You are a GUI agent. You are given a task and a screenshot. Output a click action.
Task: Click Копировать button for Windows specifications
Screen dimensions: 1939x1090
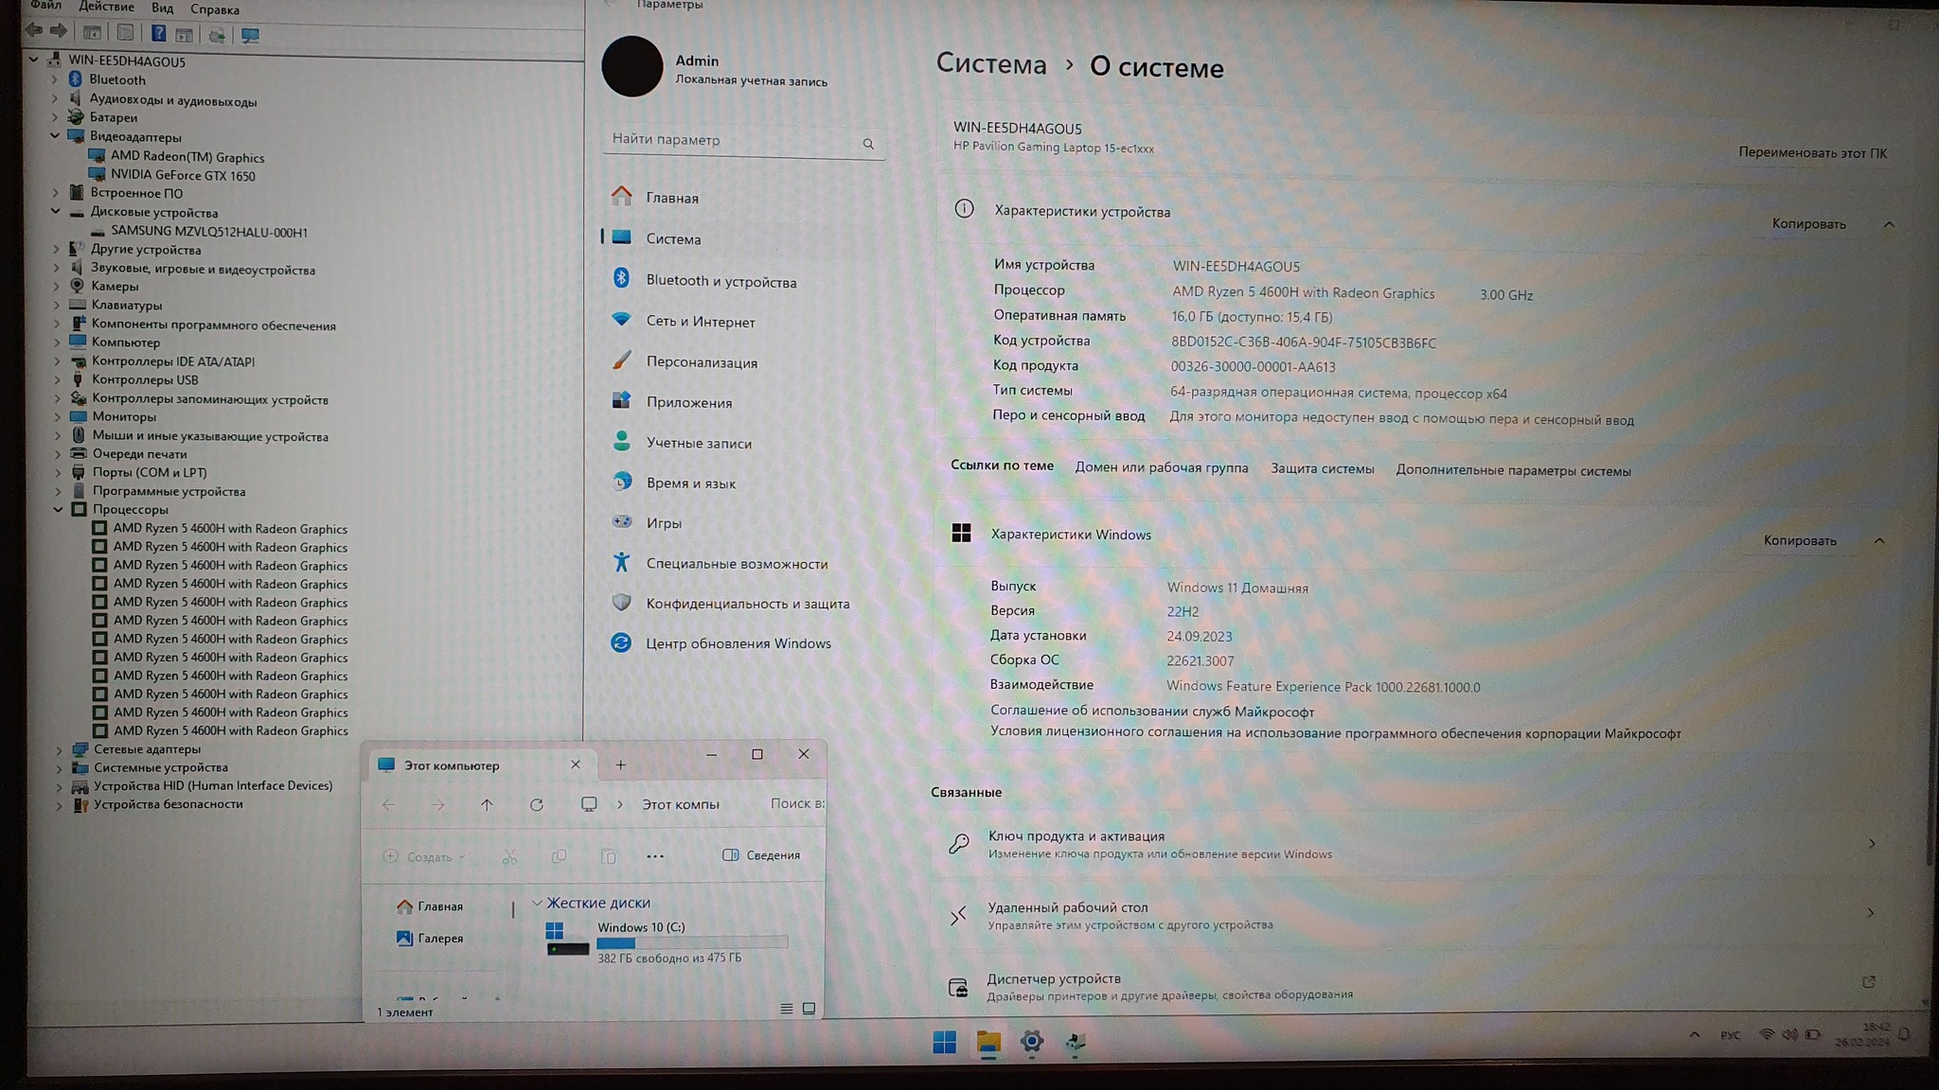1799,540
